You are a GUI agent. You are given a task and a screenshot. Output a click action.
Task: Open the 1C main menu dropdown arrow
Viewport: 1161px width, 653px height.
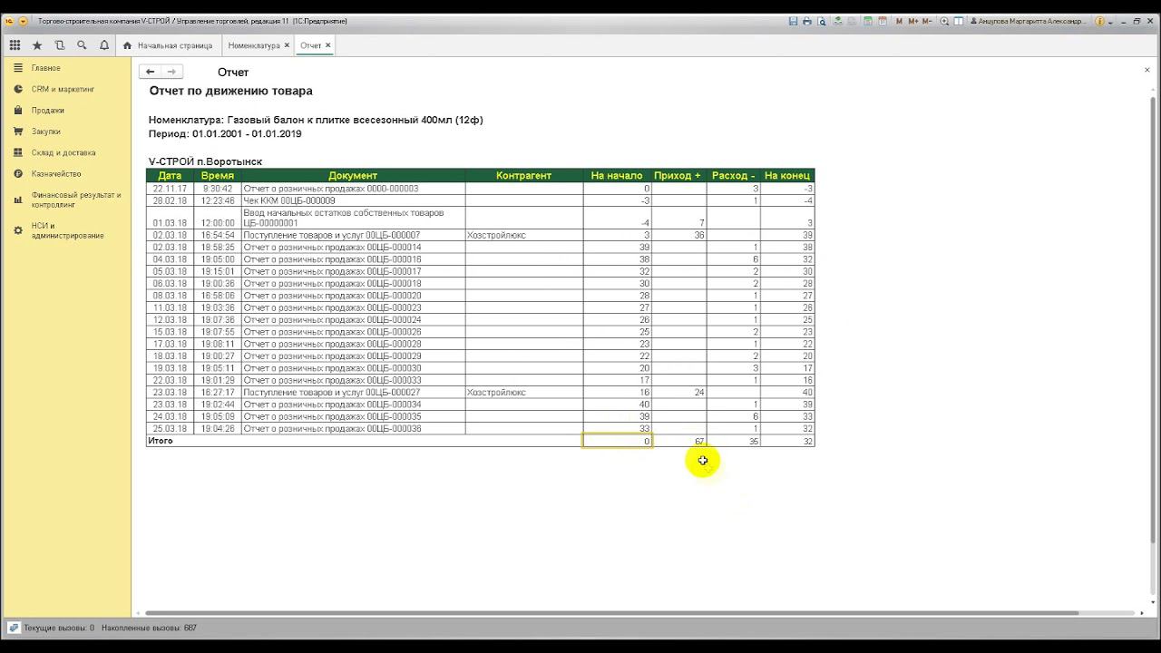pyautogui.click(x=23, y=21)
